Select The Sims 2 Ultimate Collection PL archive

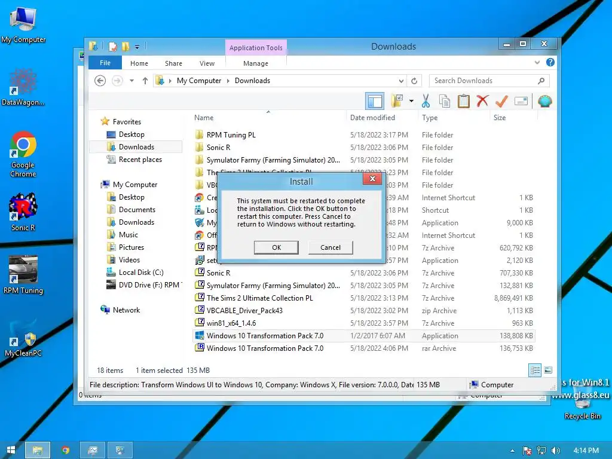click(364, 298)
